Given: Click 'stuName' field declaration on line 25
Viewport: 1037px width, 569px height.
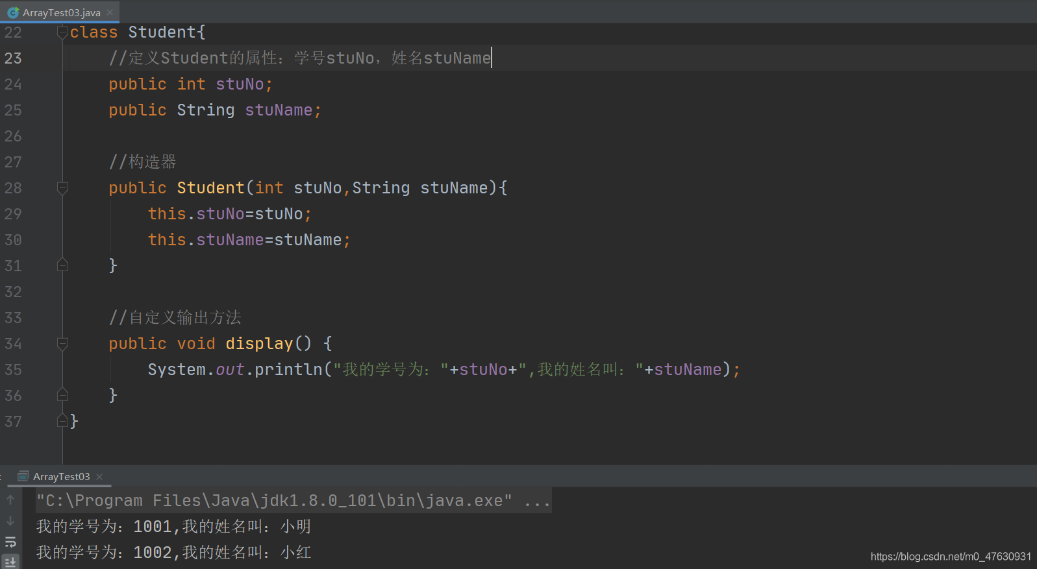Looking at the screenshot, I should point(279,110).
